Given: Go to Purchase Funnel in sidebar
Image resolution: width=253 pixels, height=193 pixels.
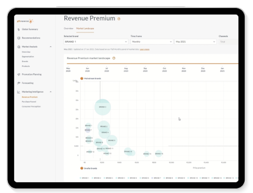Looking at the screenshot, I should pos(28,102).
